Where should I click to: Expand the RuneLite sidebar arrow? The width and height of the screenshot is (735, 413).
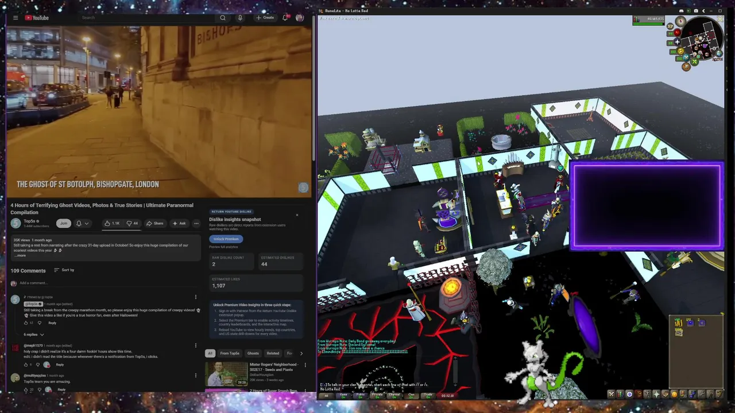(x=703, y=11)
